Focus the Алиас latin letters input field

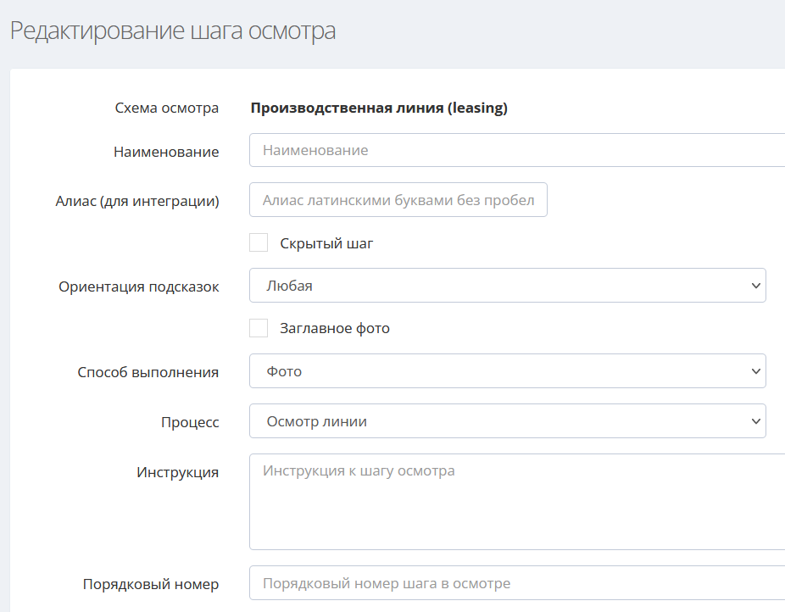pyautogui.click(x=398, y=200)
